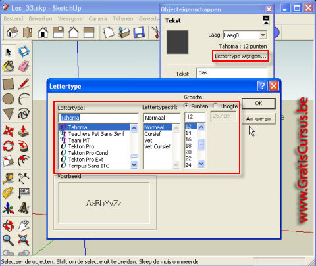The height and width of the screenshot is (266, 316).
Task: Select the Axes tool
Action: tap(9, 208)
